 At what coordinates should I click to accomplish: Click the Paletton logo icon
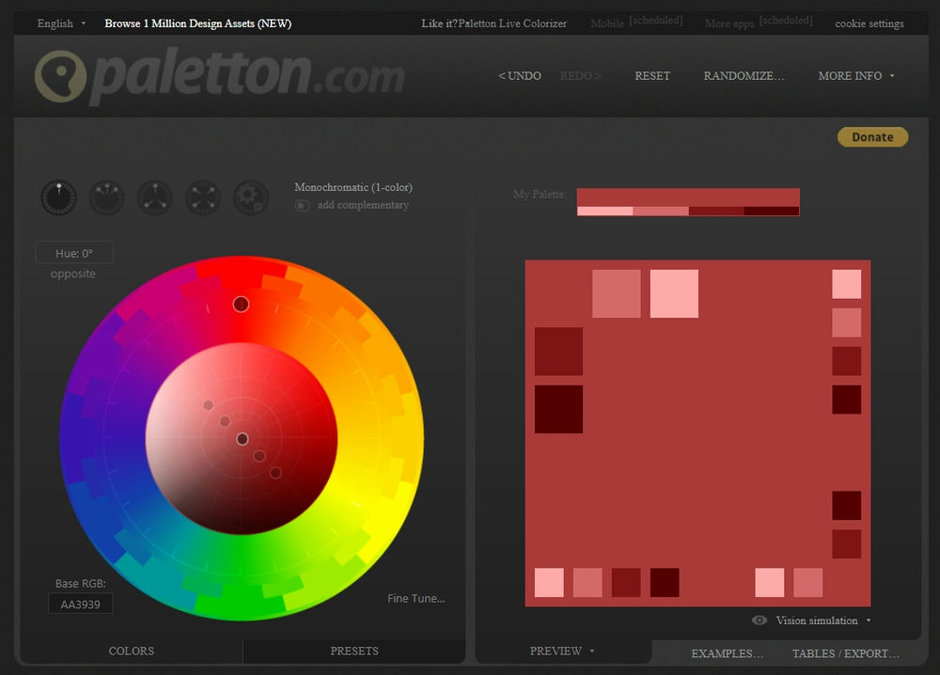[60, 77]
